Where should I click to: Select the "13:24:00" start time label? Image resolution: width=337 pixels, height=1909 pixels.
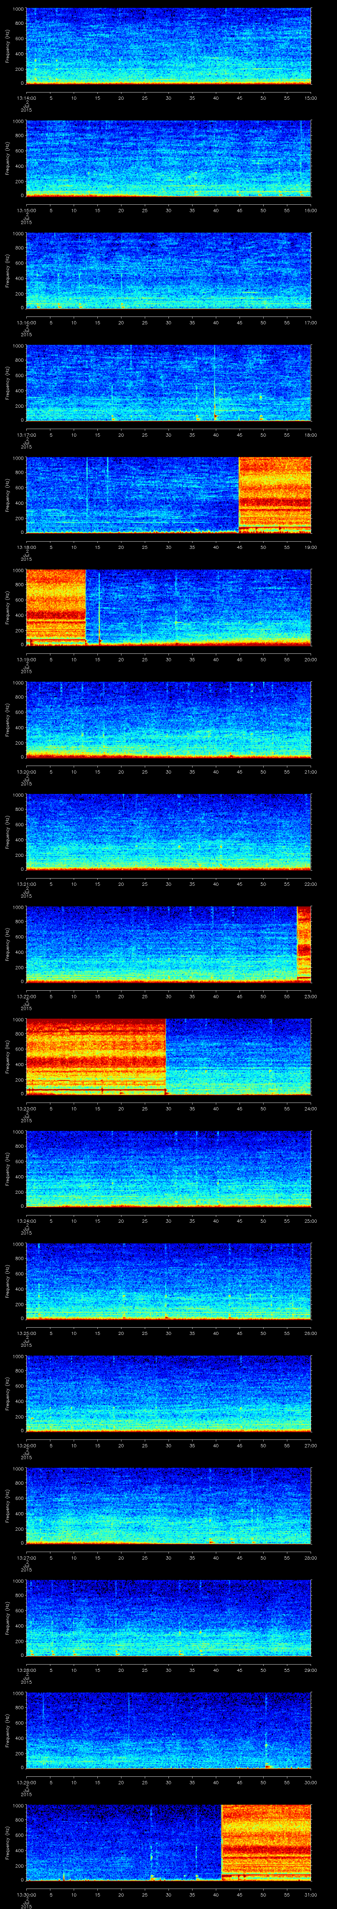coord(26,1221)
